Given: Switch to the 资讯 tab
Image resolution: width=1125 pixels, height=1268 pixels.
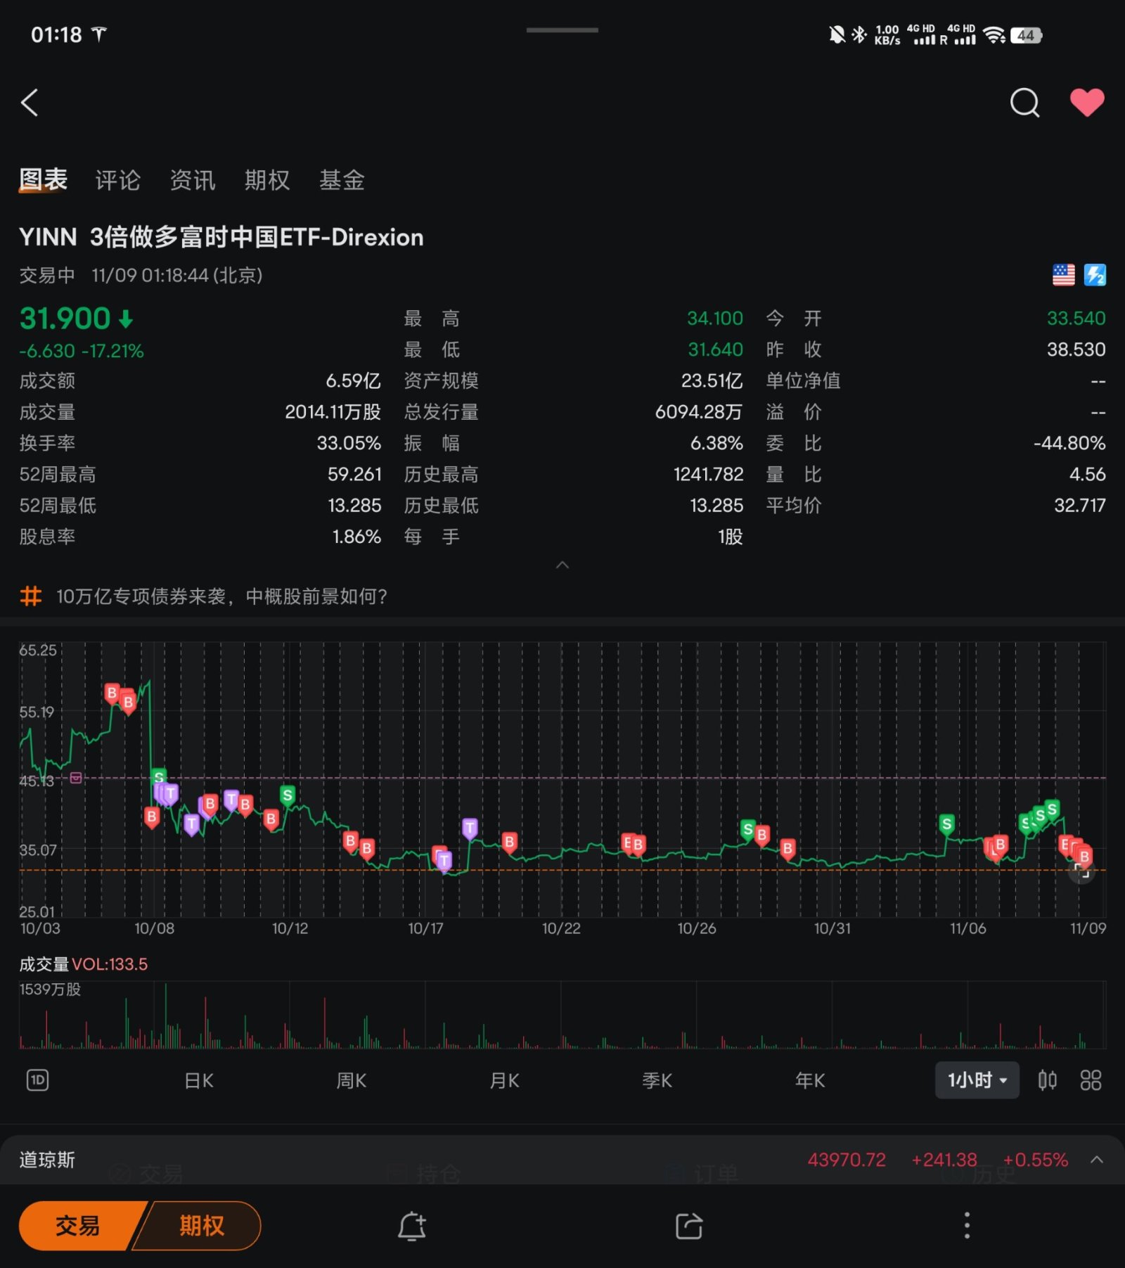Looking at the screenshot, I should pos(192,180).
